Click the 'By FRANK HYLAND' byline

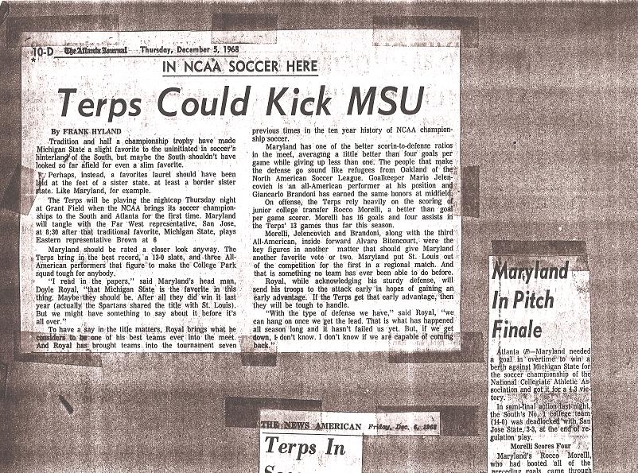[x=86, y=132]
